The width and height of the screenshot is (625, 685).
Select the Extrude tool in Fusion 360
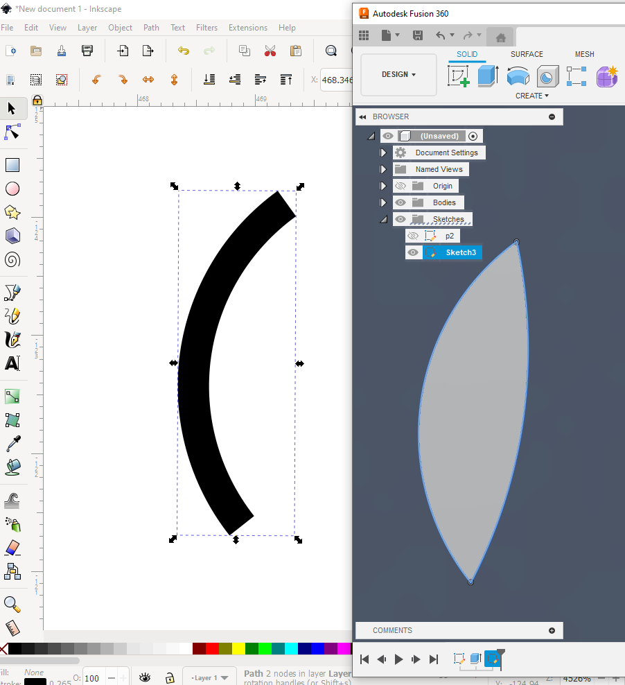click(x=488, y=76)
